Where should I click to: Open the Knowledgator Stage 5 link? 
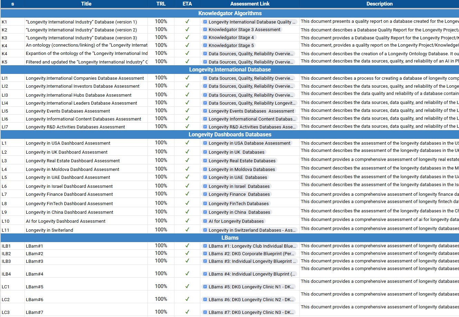pyautogui.click(x=231, y=46)
